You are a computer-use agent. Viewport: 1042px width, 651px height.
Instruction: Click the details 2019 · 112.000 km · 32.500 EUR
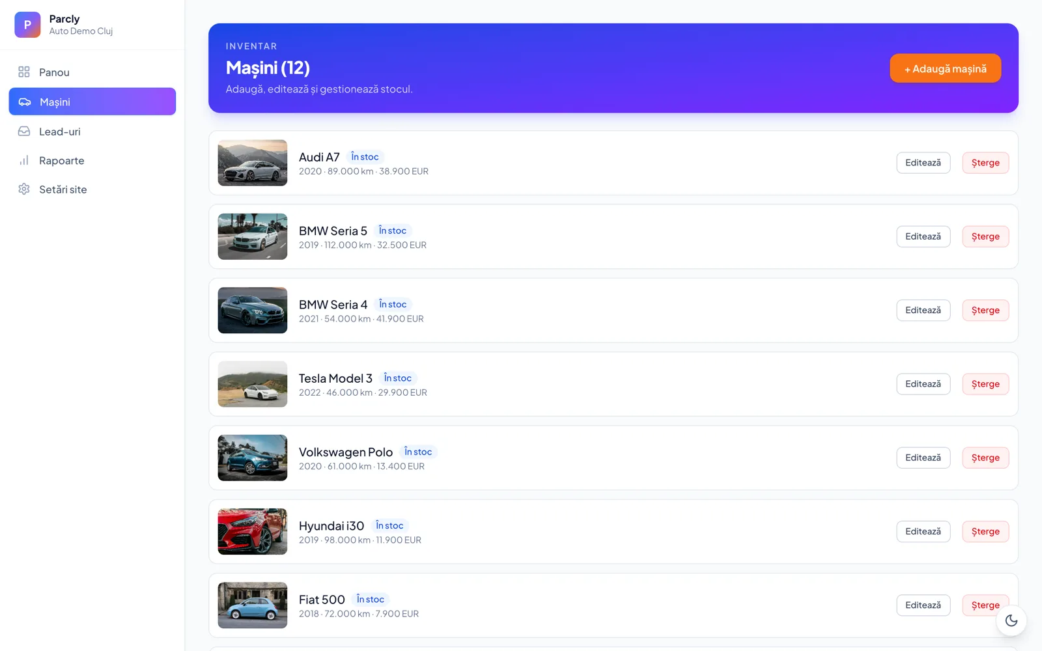363,245
